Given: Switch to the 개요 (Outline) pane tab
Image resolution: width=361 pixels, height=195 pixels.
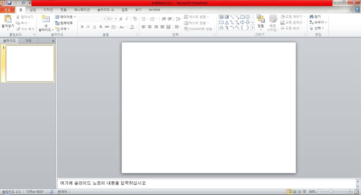Looking at the screenshot, I should click(x=28, y=41).
